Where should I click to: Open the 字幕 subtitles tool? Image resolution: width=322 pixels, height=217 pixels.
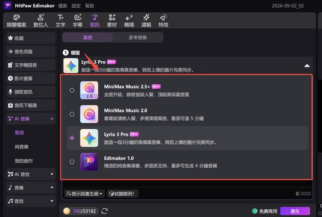pyautogui.click(x=78, y=21)
